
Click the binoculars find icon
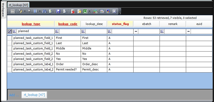pyautogui.click(x=44, y=11)
